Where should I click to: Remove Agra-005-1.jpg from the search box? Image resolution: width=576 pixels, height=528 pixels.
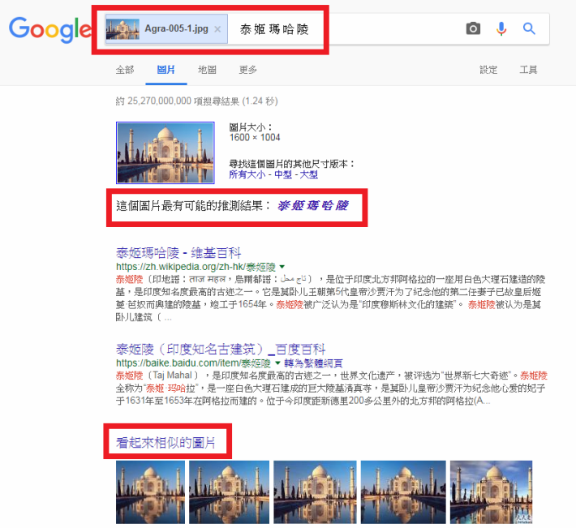coord(217,29)
